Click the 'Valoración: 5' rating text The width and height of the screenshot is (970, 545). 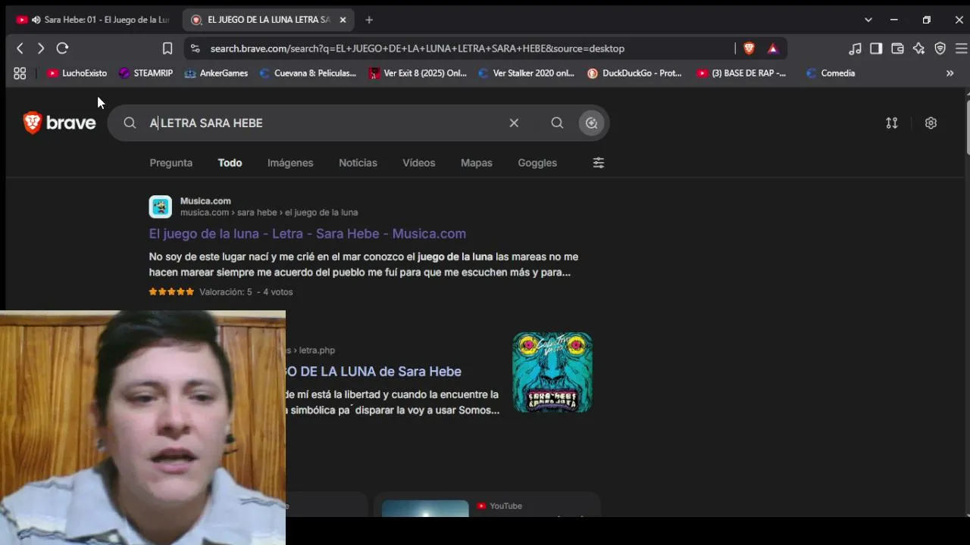tap(226, 291)
